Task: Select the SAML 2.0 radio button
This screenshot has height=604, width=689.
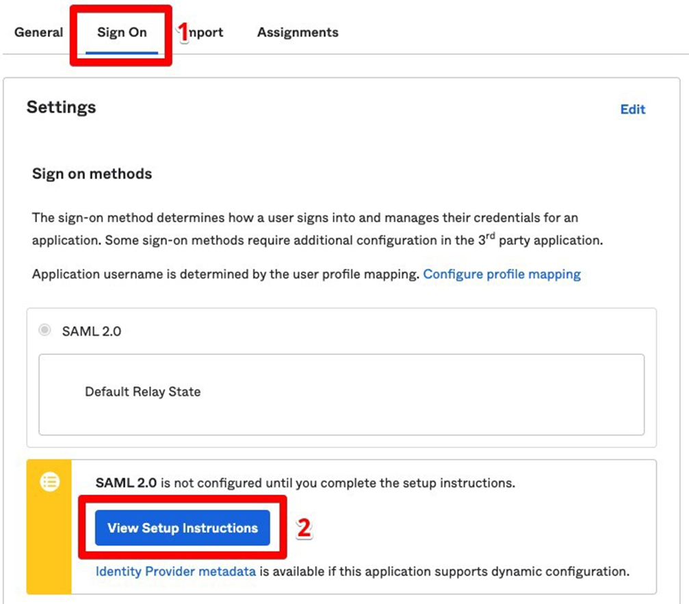Action: click(45, 330)
